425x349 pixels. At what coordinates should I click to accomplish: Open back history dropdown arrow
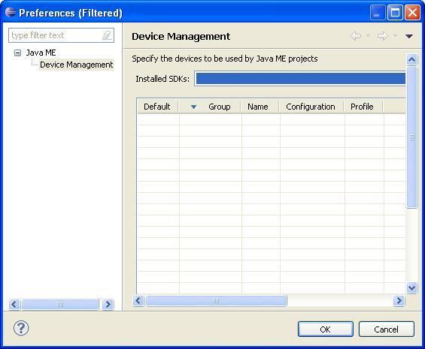[x=368, y=35]
